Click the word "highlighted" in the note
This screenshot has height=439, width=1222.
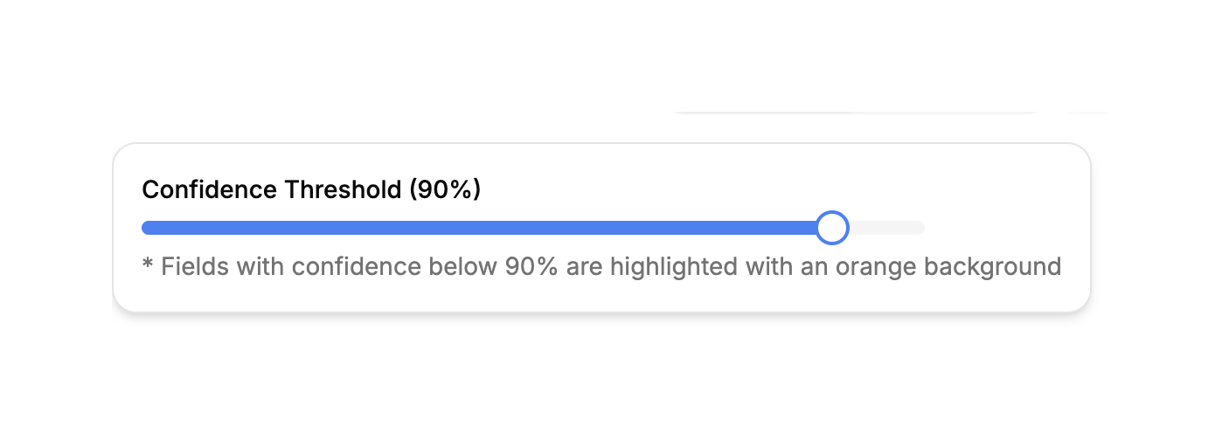tap(673, 266)
